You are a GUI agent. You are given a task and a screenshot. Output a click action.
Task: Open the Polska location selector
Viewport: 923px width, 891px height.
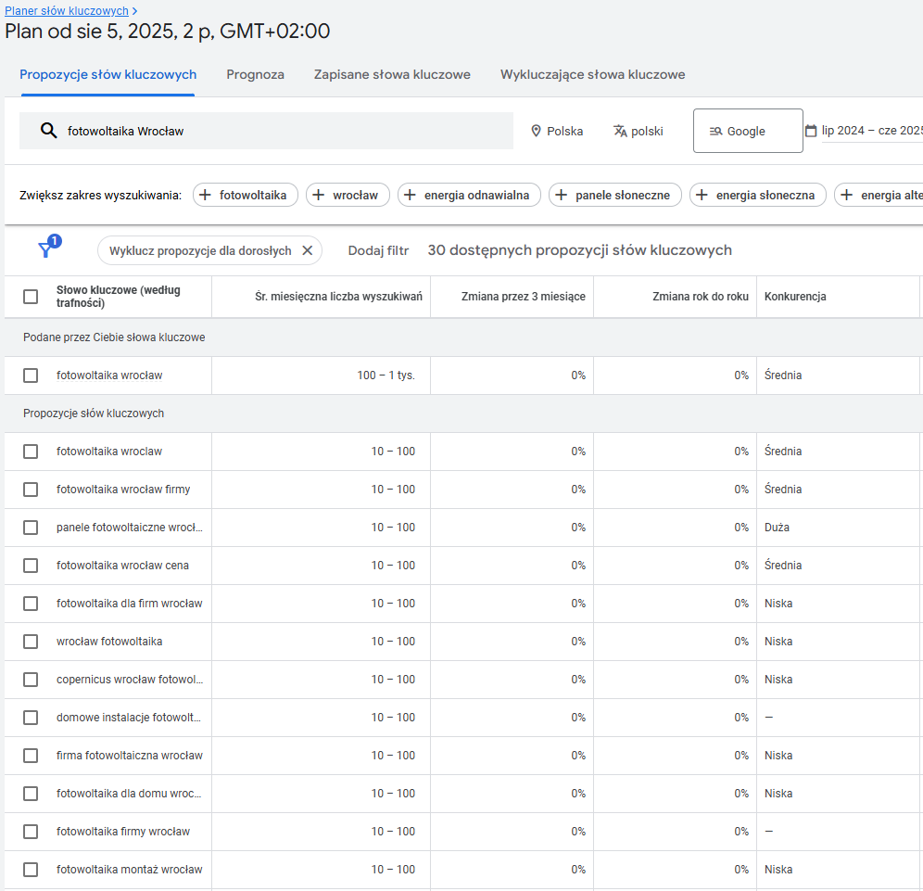click(x=557, y=131)
